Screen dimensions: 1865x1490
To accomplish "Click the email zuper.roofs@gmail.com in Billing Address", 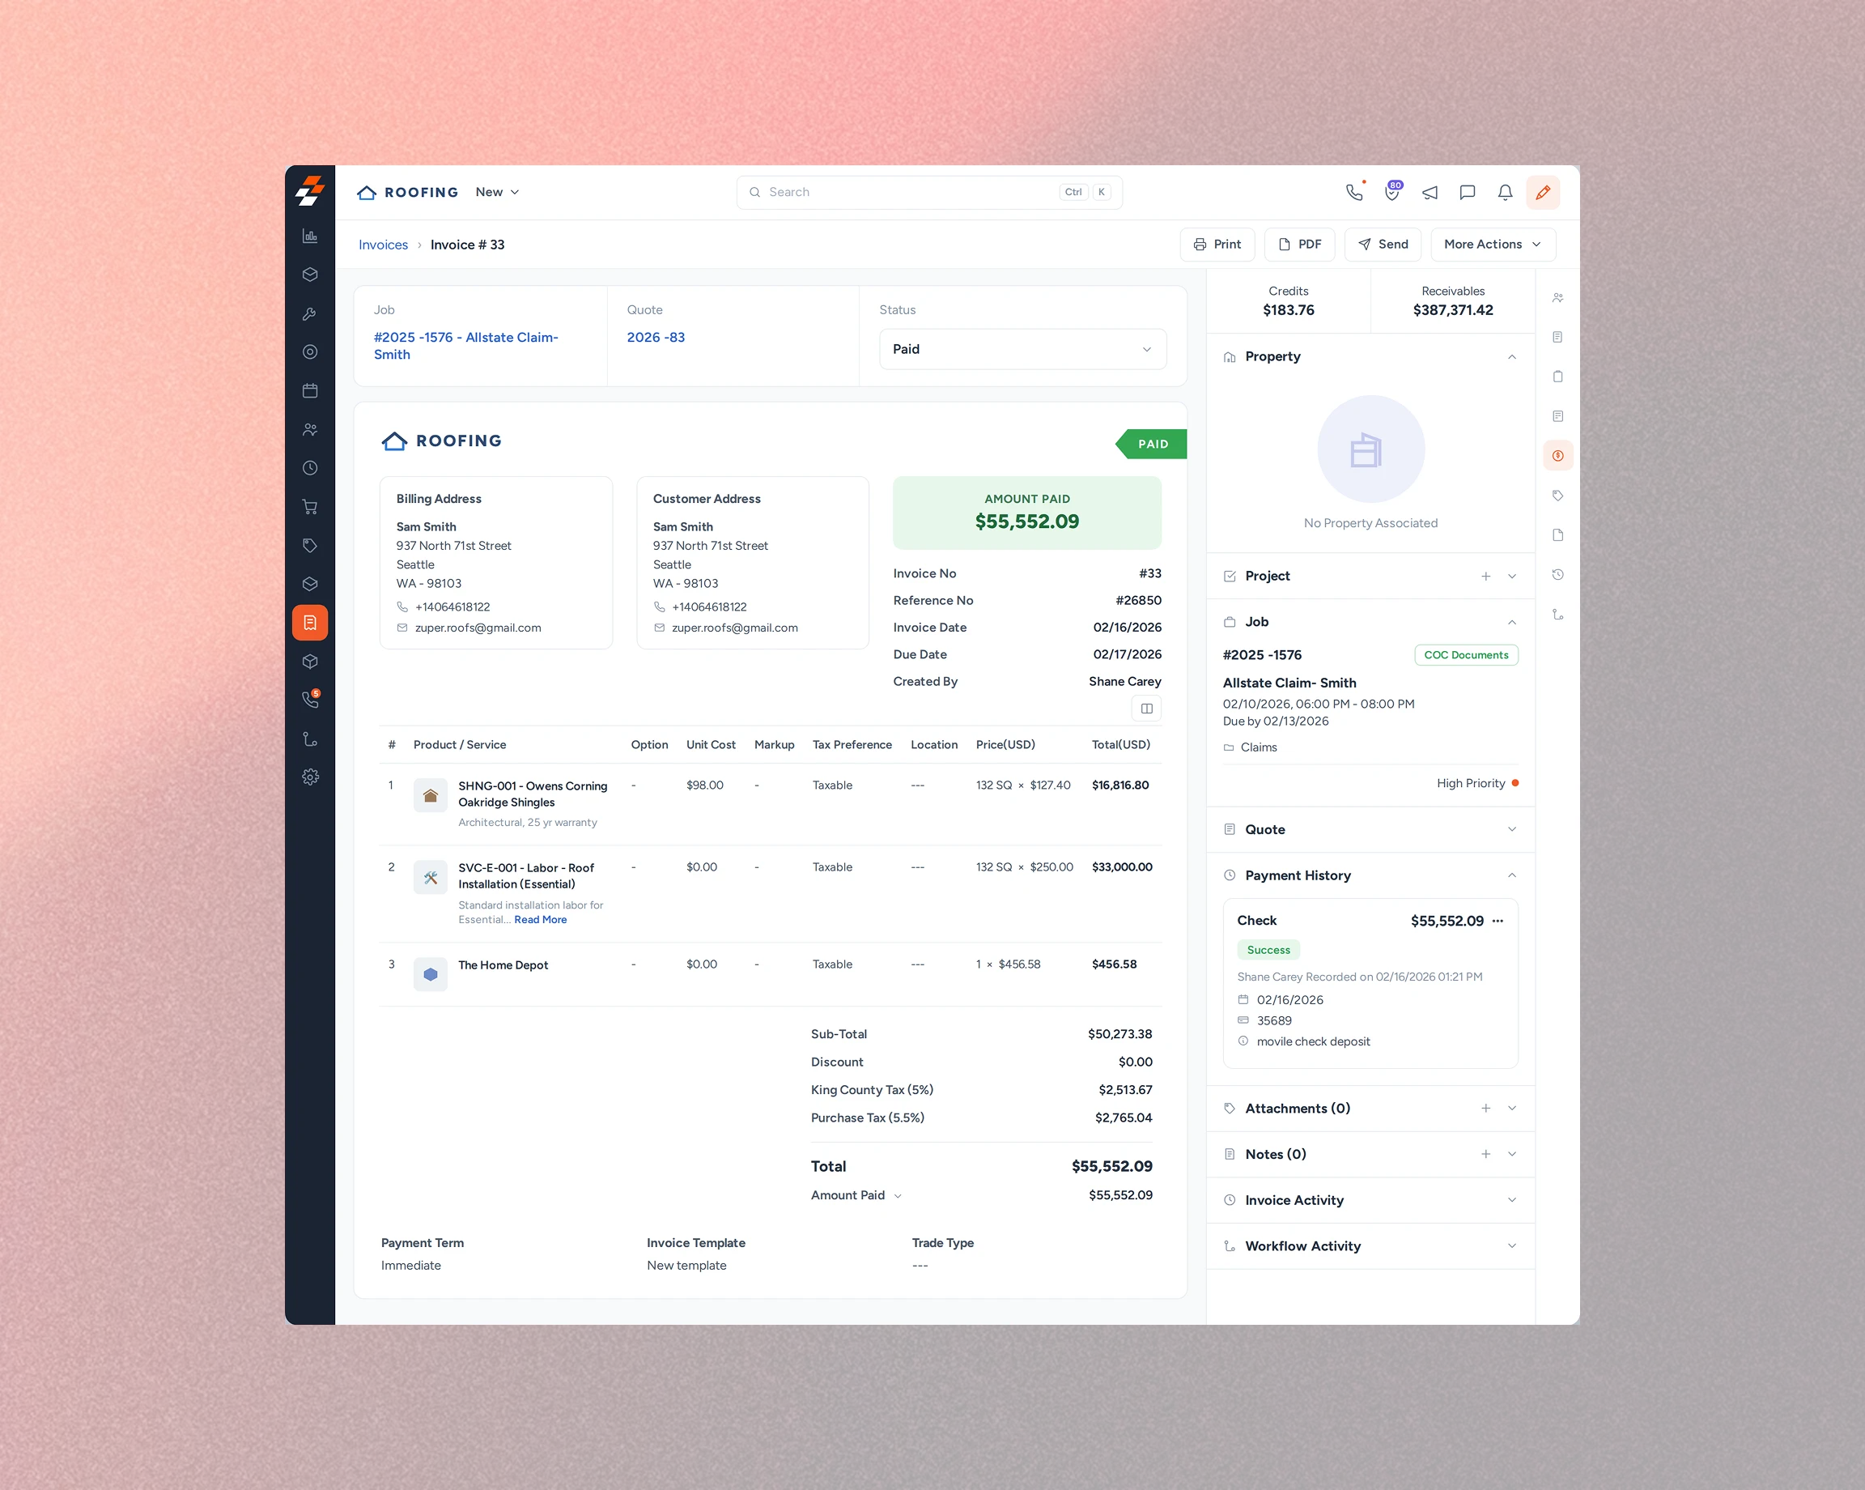I will 478,628.
